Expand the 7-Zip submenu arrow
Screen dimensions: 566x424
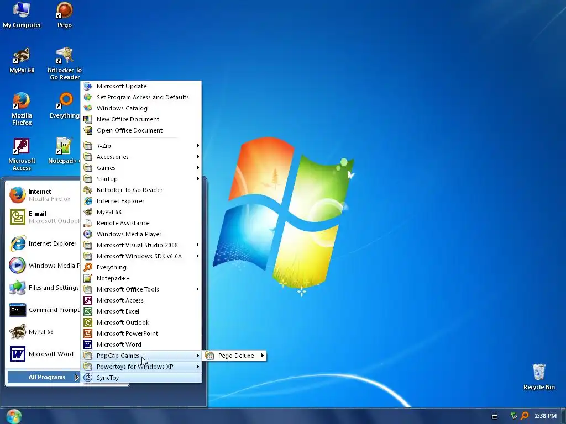197,146
